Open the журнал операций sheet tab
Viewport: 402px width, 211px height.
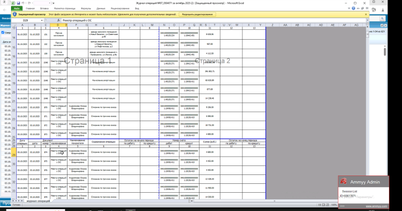coord(38,201)
